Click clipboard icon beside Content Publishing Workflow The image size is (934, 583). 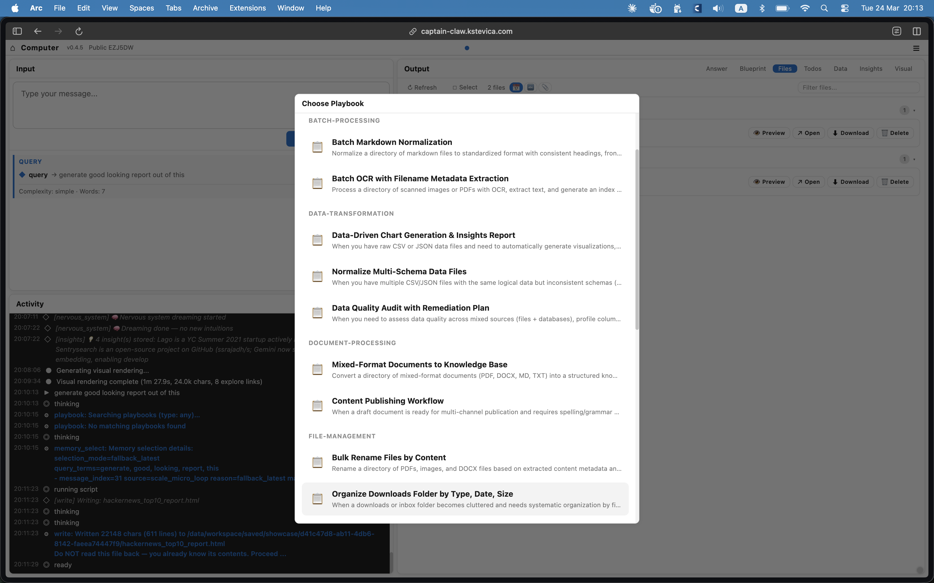(317, 405)
